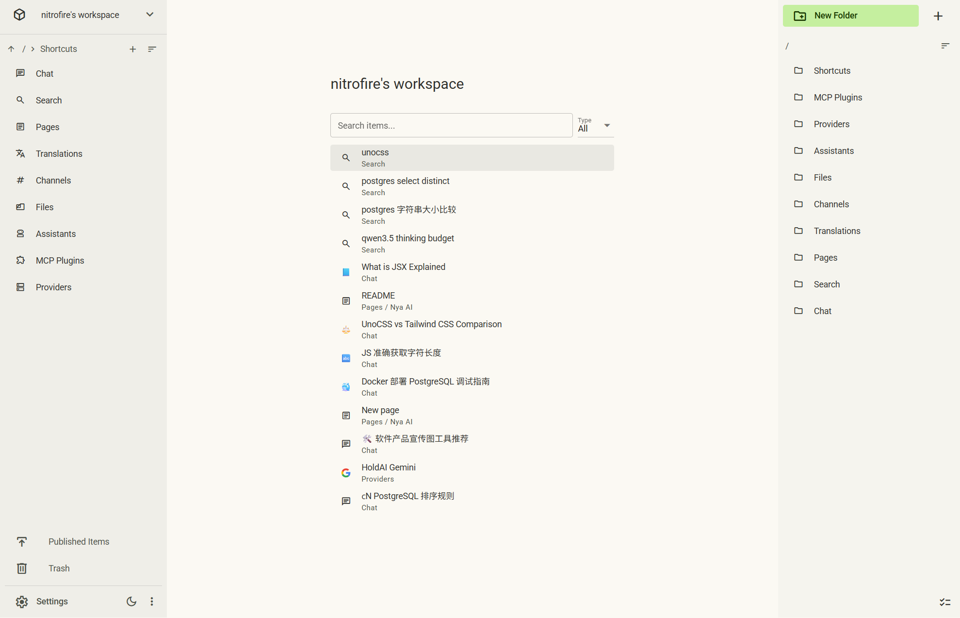
Task: Click the plus icon beside Shortcuts breadcrumb
Action: [132, 49]
